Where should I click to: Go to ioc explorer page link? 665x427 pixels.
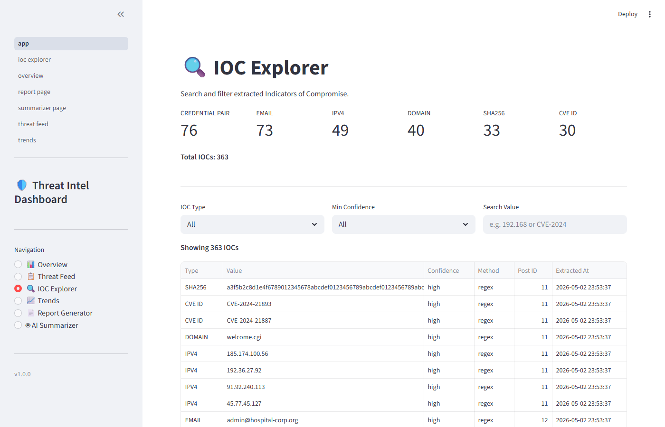click(71, 60)
